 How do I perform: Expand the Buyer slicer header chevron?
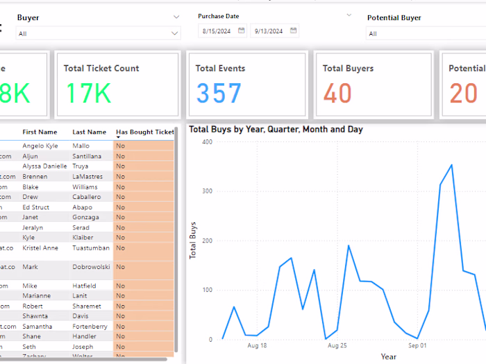pos(176,17)
